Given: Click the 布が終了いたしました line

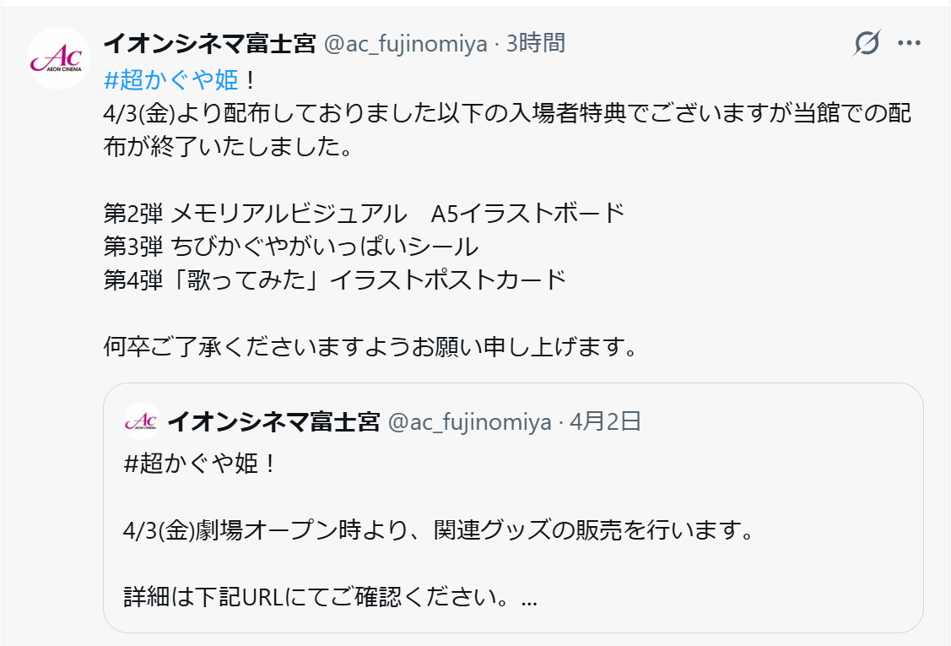Looking at the screenshot, I should coord(225,148).
